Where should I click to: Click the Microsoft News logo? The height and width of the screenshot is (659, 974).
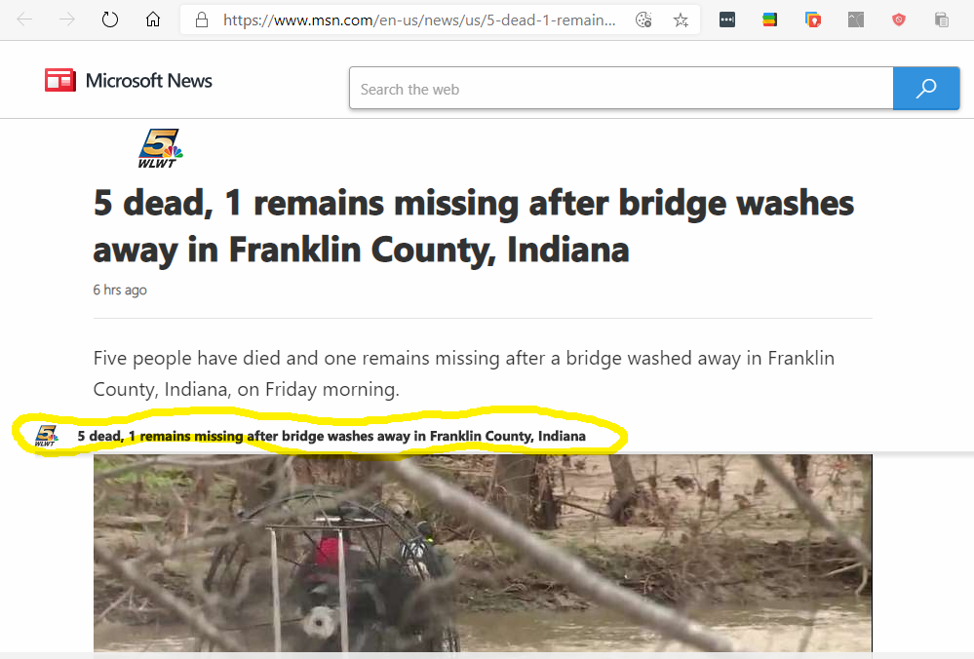[x=129, y=80]
